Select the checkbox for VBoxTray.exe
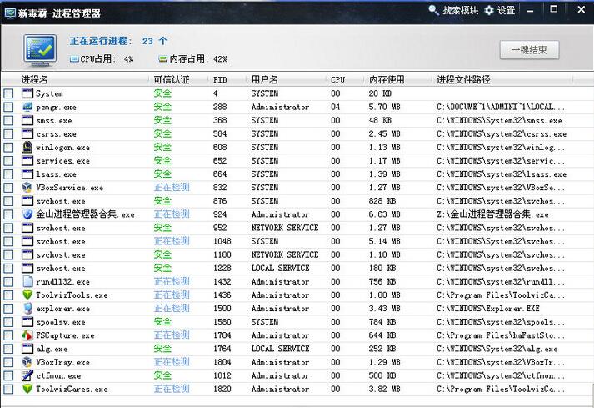This screenshot has width=594, height=408. click(8, 362)
